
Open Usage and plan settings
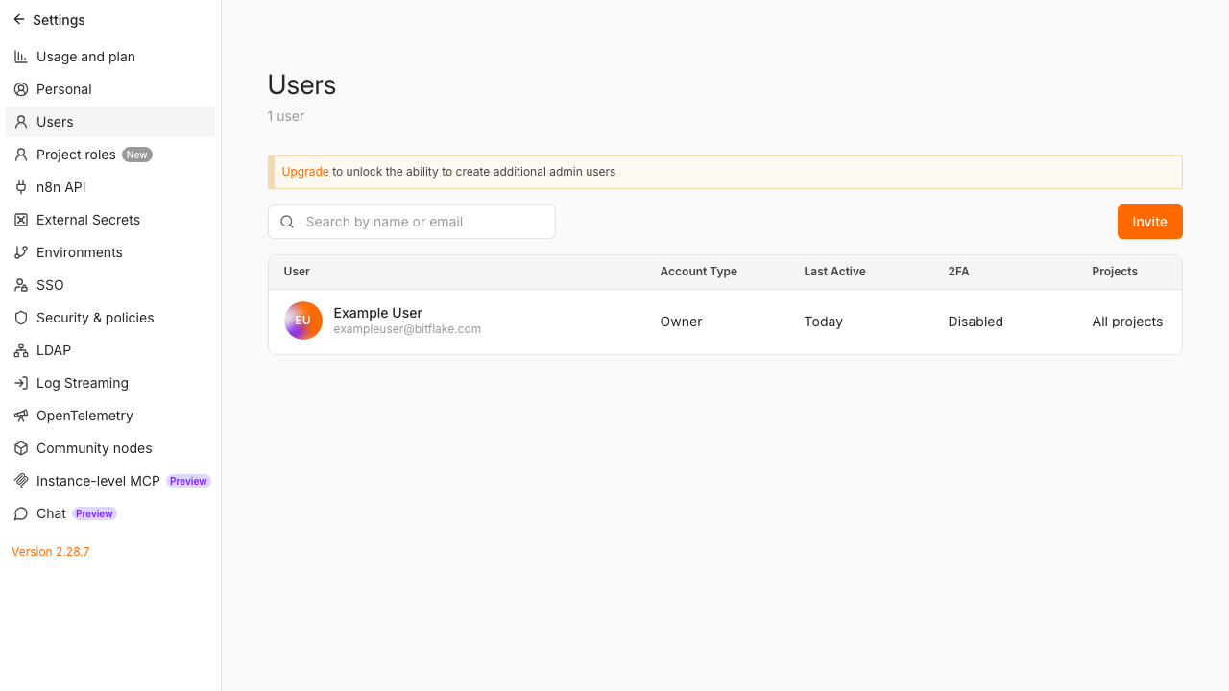tap(110, 57)
